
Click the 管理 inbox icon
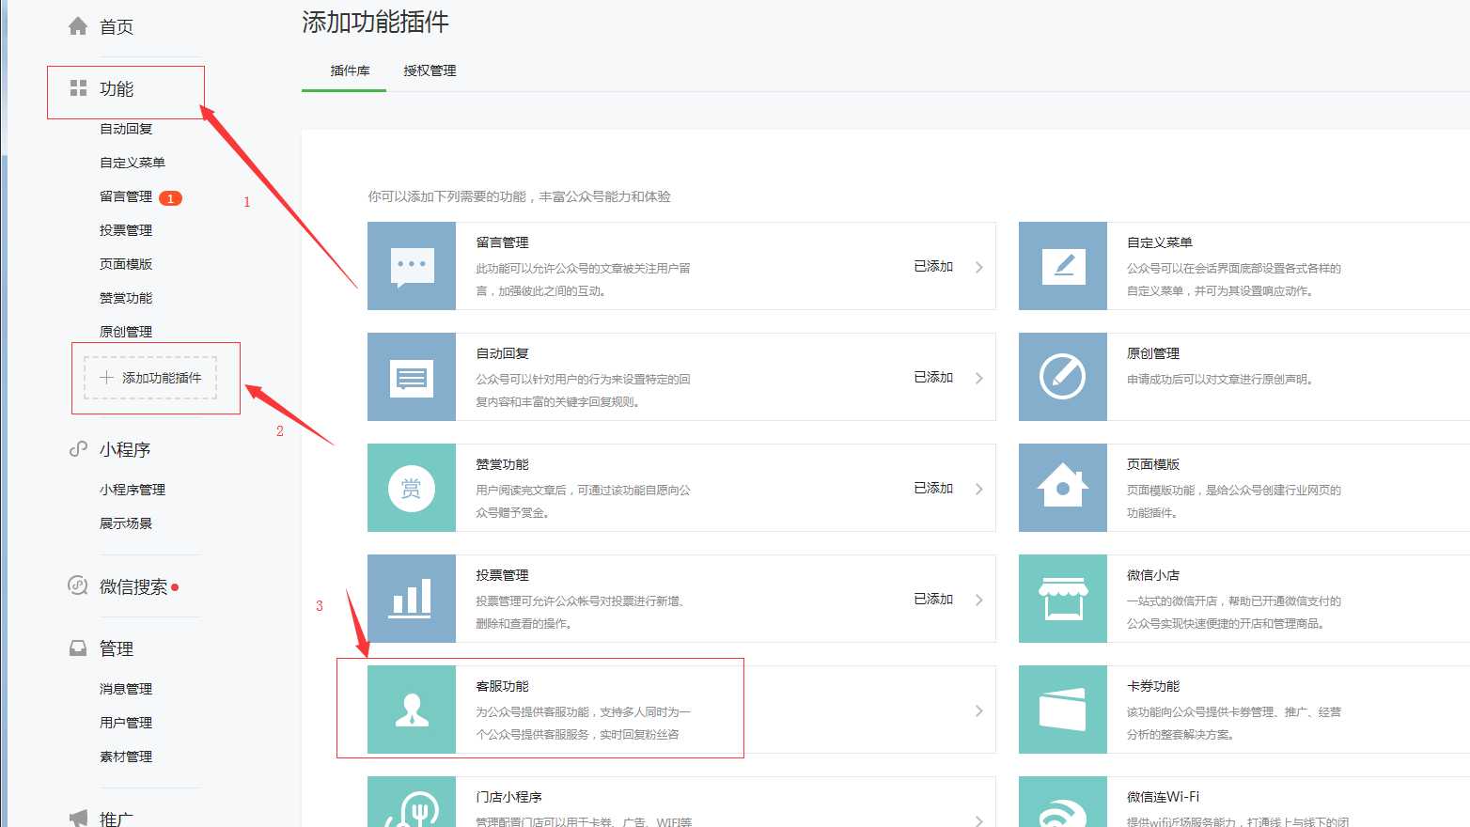point(78,648)
